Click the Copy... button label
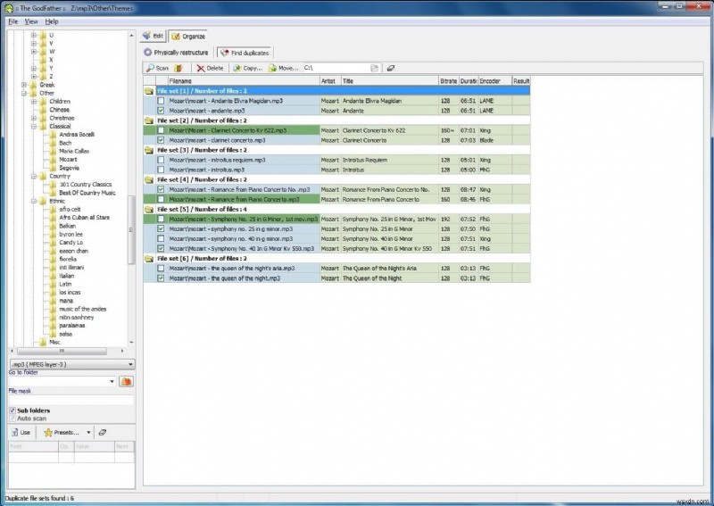The image size is (714, 506). (x=253, y=69)
